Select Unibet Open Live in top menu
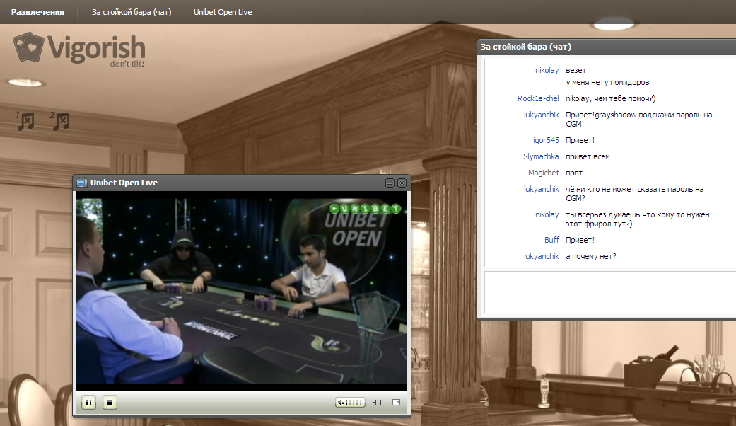 point(223,12)
